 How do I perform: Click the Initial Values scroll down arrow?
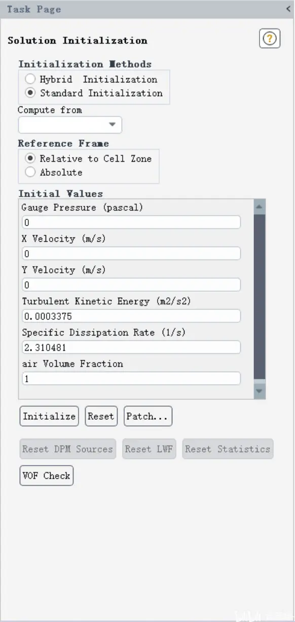(260, 391)
